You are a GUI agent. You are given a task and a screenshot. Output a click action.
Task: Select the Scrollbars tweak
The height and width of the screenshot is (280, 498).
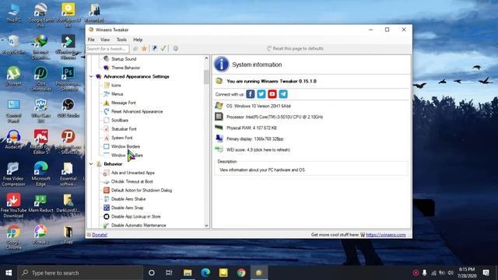120,121
